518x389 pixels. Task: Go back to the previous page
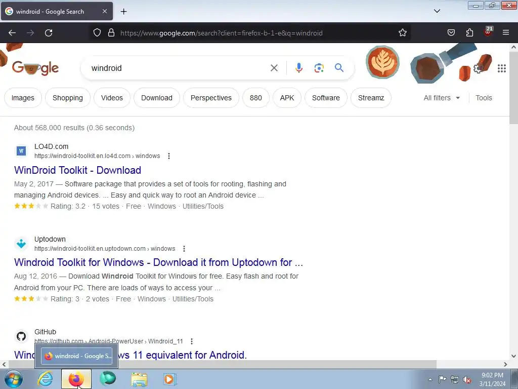tap(12, 33)
